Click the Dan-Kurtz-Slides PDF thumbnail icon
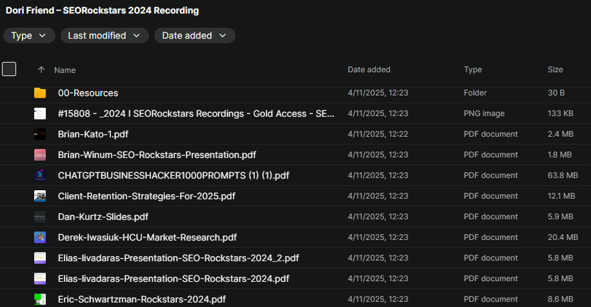 40,217
